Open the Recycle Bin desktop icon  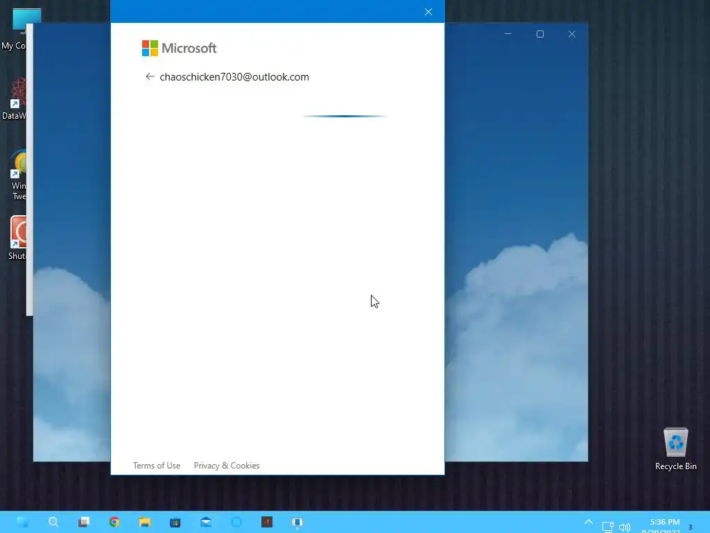point(675,449)
